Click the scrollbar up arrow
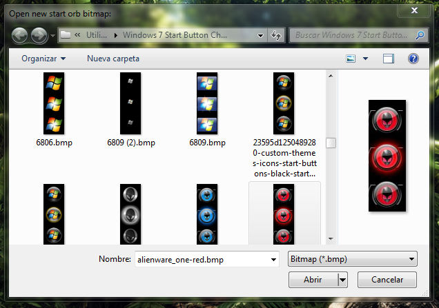The width and height of the screenshot is (439, 308). 331,76
